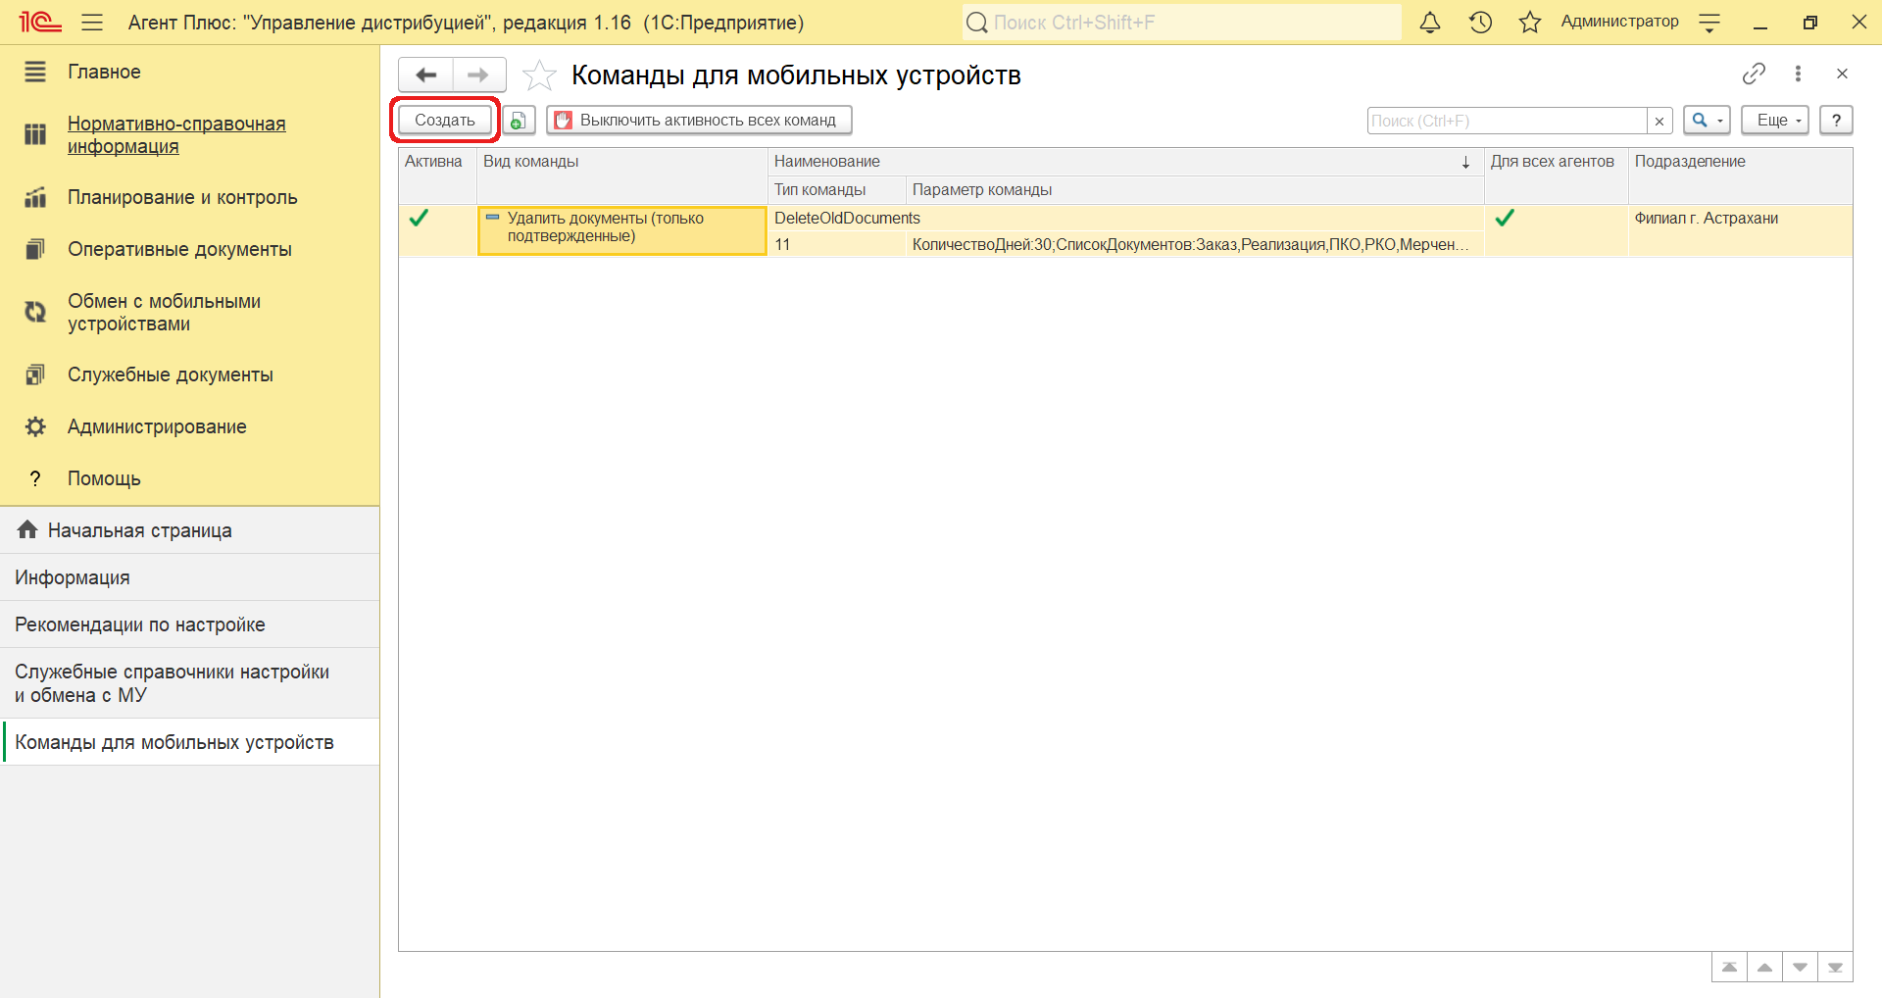
Task: Click Выключить активность всех команд
Action: [699, 121]
